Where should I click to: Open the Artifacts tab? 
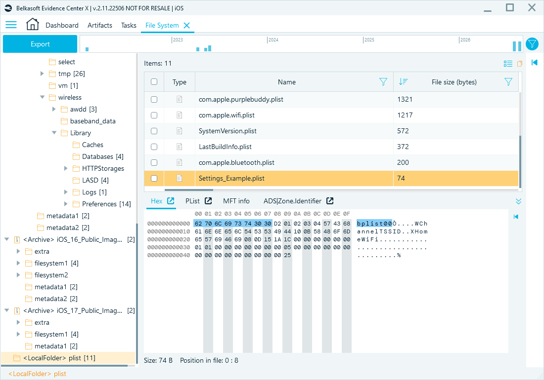[x=100, y=25]
